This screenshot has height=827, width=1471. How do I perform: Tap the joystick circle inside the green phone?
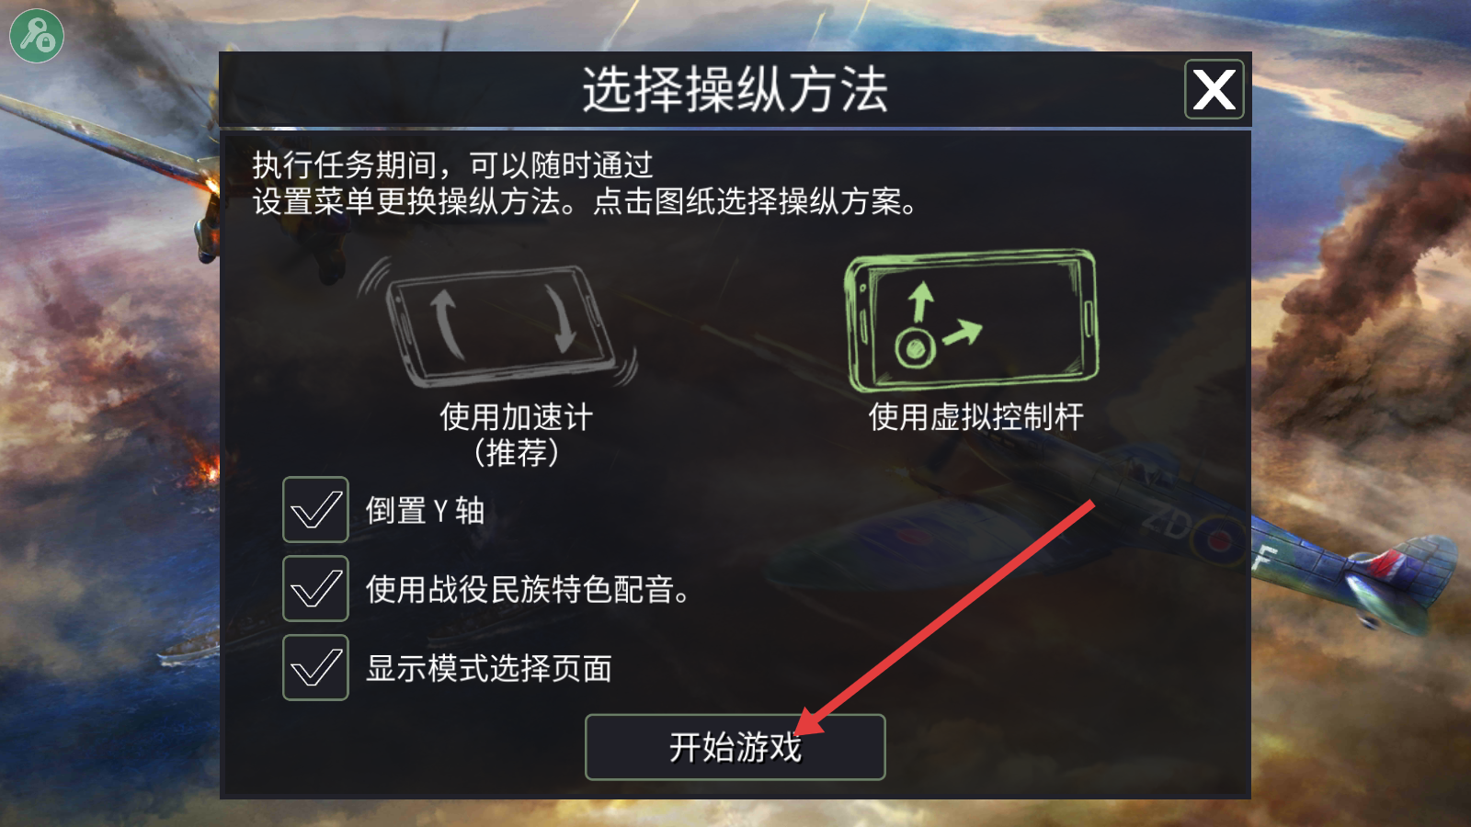pos(915,348)
